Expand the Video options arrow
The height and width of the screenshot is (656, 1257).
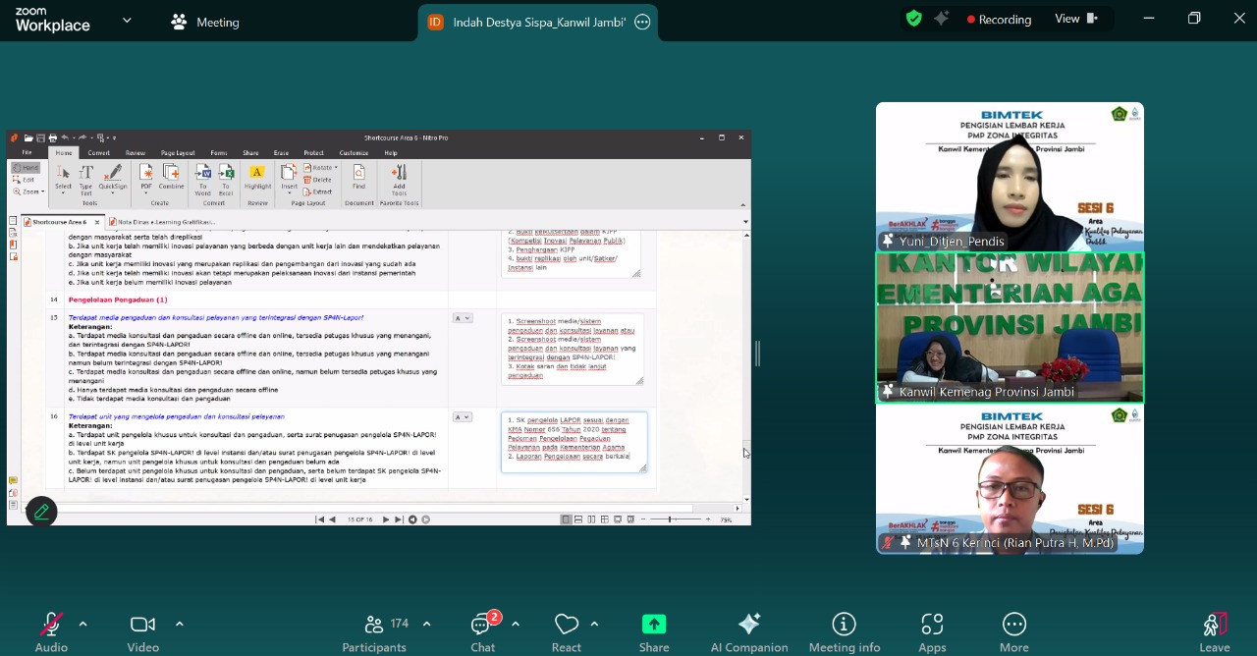coord(179,624)
